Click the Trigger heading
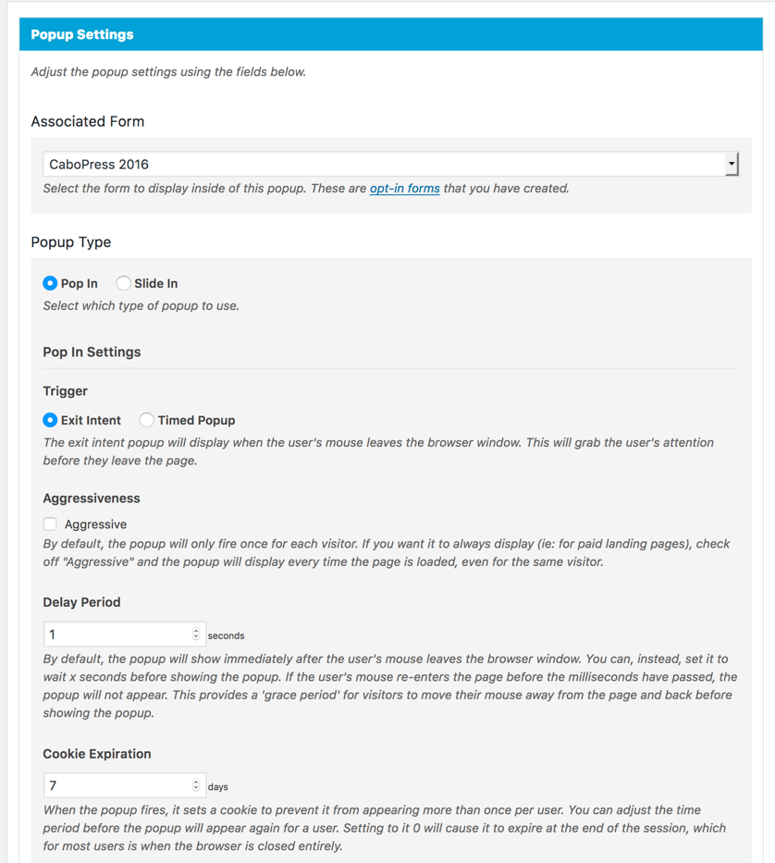 (x=66, y=391)
